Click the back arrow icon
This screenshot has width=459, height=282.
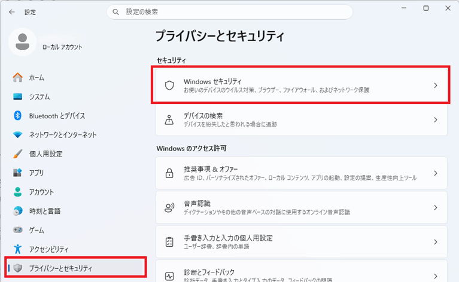(x=12, y=12)
